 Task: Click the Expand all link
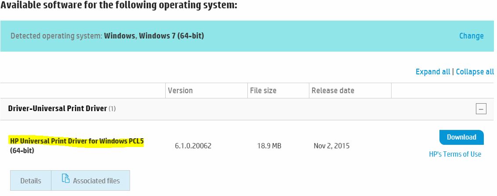click(x=433, y=72)
